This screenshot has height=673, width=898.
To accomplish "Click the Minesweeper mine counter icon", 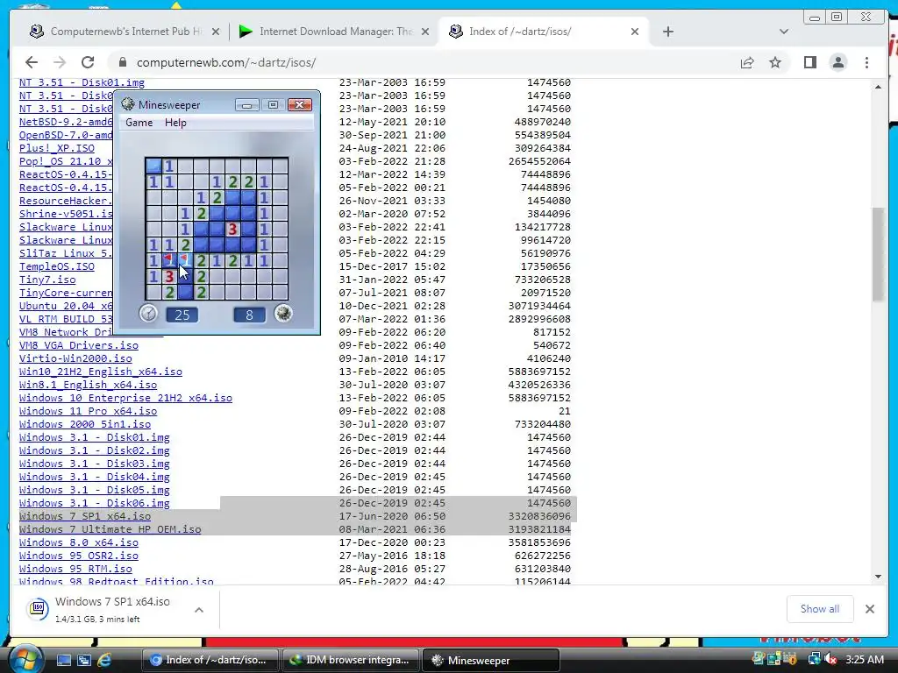I will pos(283,314).
